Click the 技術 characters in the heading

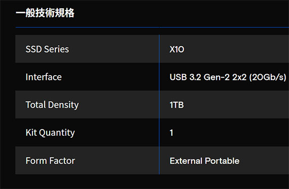pyautogui.click(x=45, y=13)
